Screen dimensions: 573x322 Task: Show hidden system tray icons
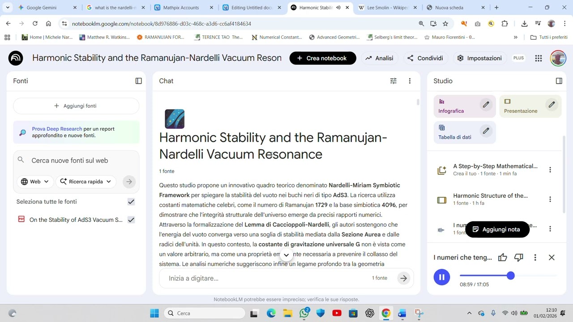pyautogui.click(x=469, y=313)
